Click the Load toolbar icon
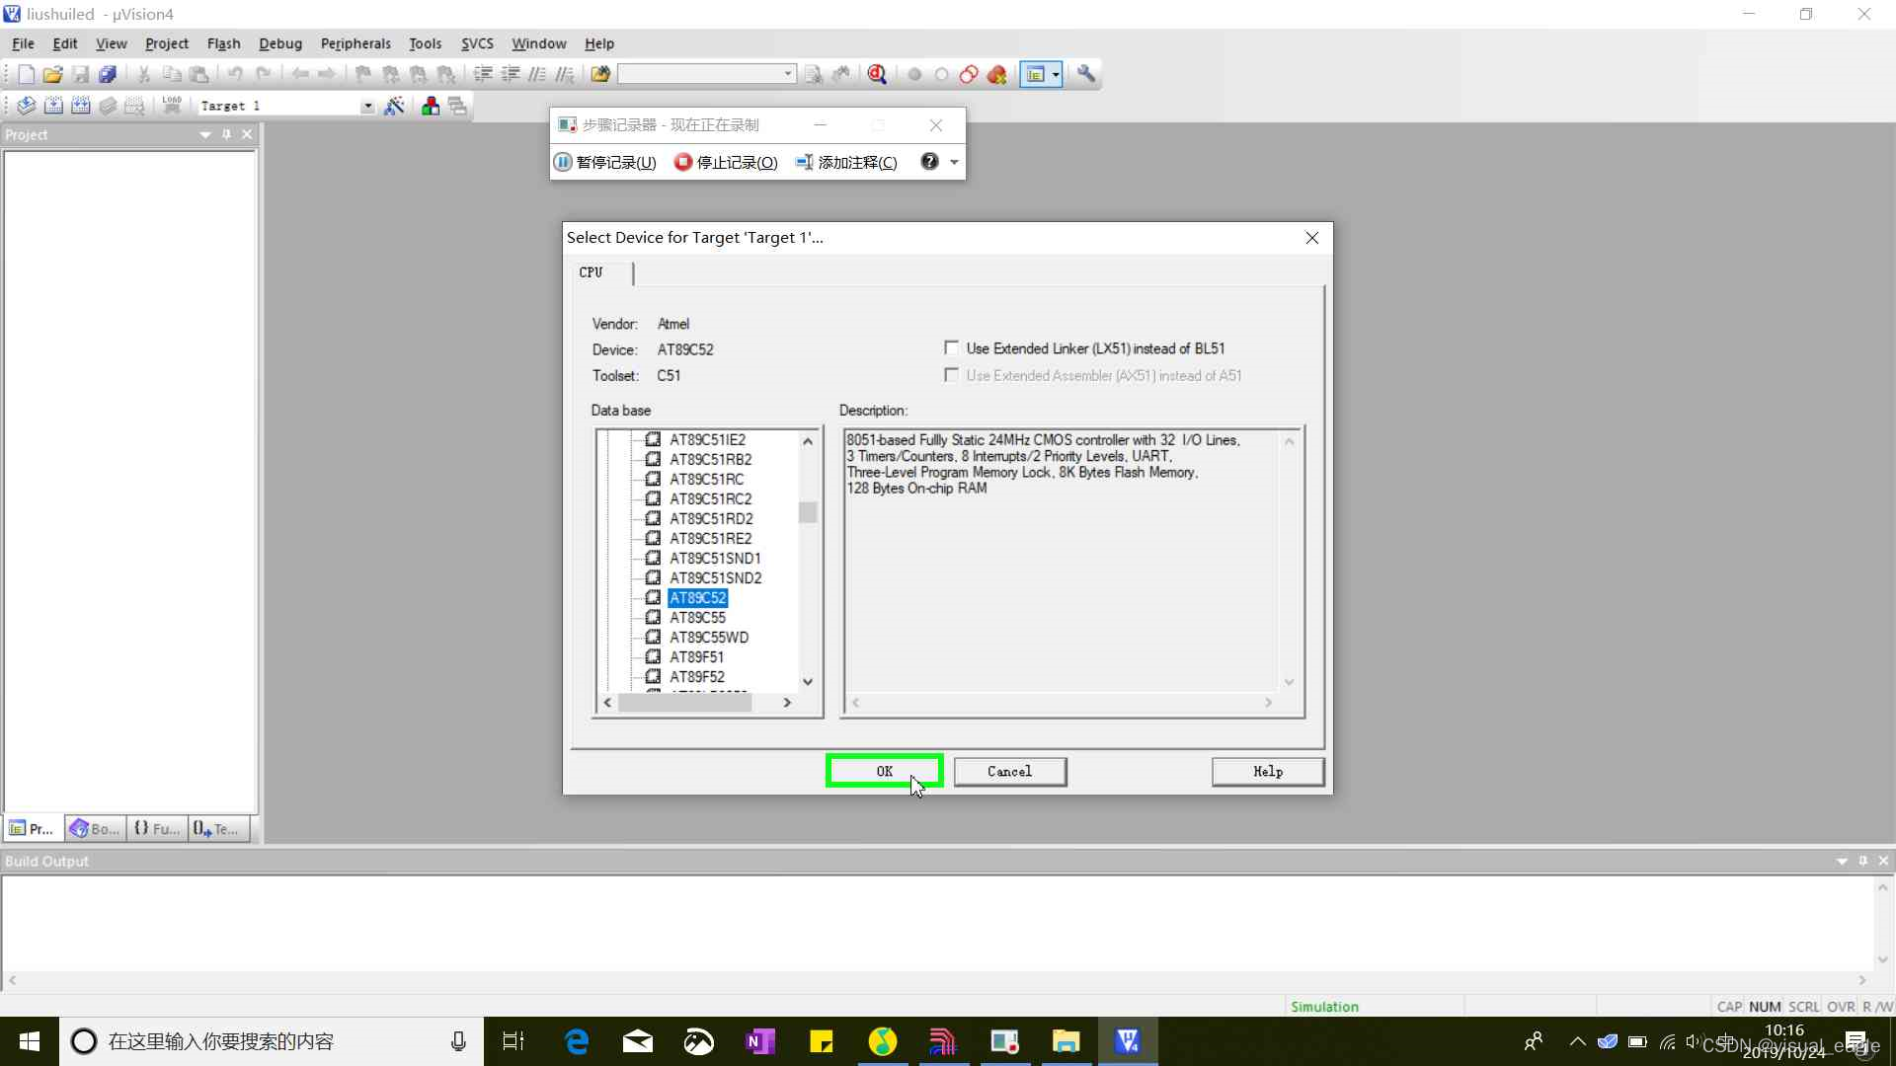Image resolution: width=1896 pixels, height=1066 pixels. (175, 107)
